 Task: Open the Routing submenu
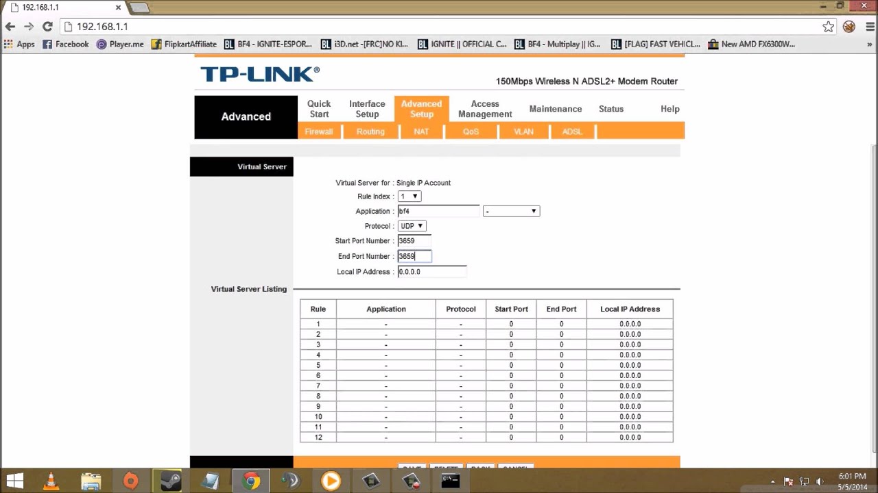pos(370,131)
